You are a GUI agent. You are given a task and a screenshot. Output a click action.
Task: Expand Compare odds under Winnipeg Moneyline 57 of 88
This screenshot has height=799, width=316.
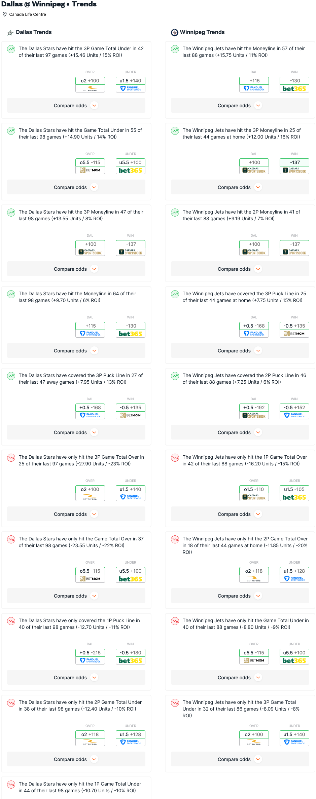240,106
